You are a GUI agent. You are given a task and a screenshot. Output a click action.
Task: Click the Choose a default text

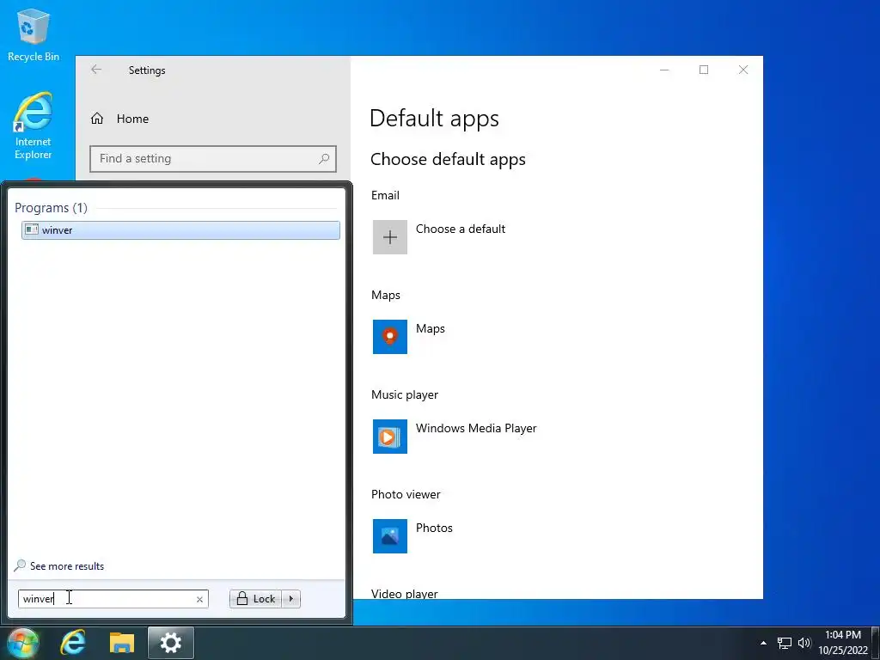click(461, 229)
